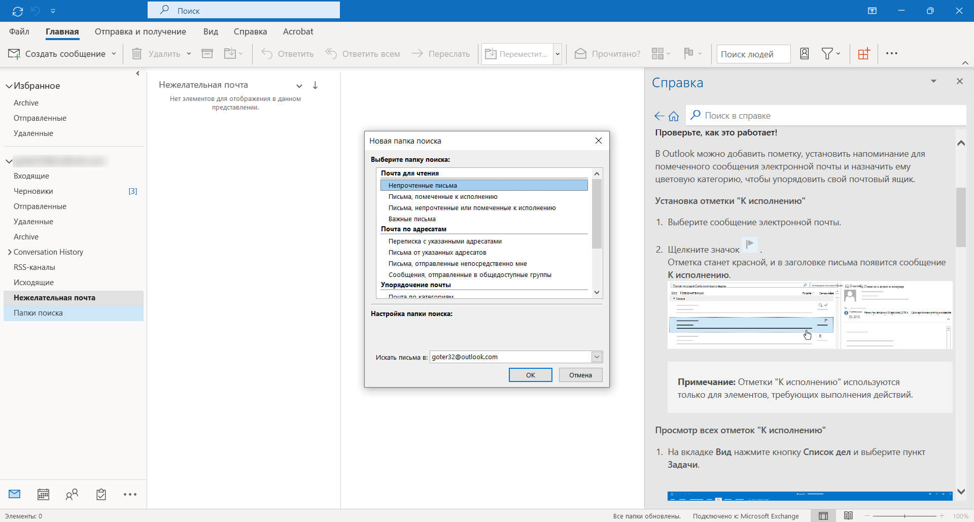Viewport: 974px width, 522px height.
Task: Click the Удалить trash icon
Action: pos(136,54)
